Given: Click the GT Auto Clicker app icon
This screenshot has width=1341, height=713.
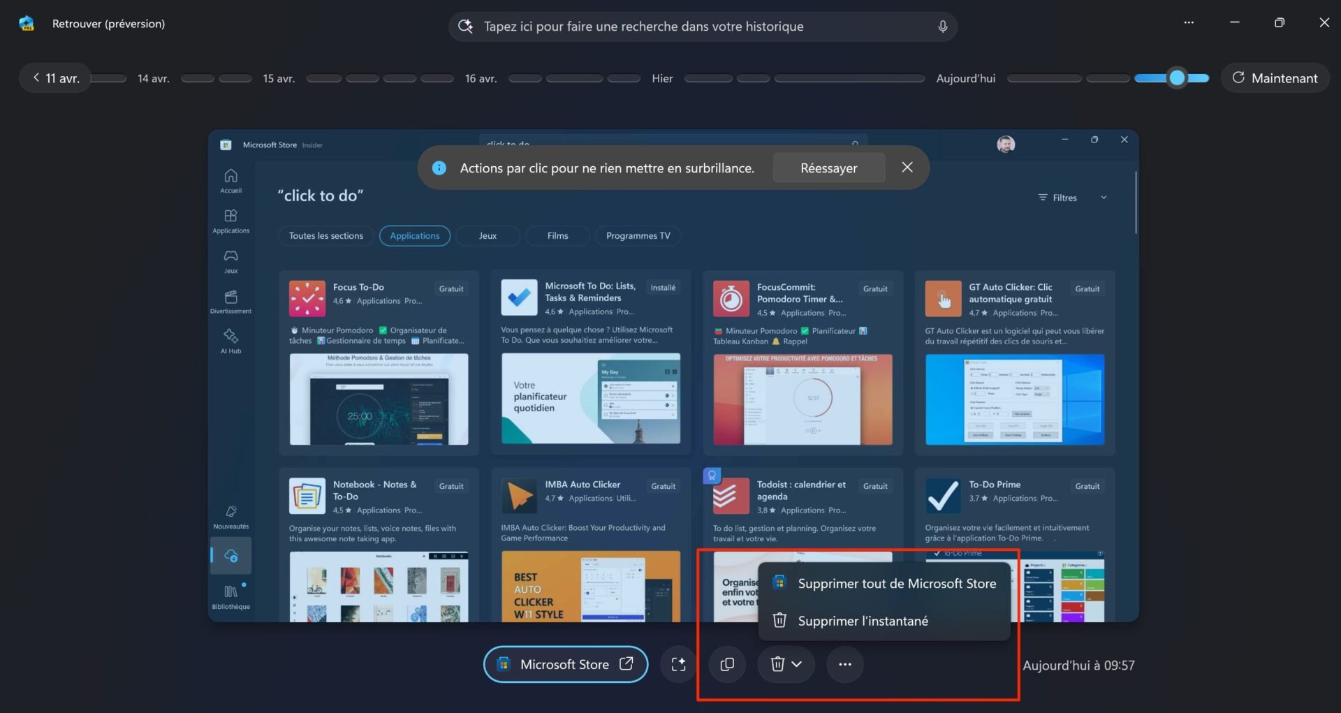Looking at the screenshot, I should coord(943,299).
